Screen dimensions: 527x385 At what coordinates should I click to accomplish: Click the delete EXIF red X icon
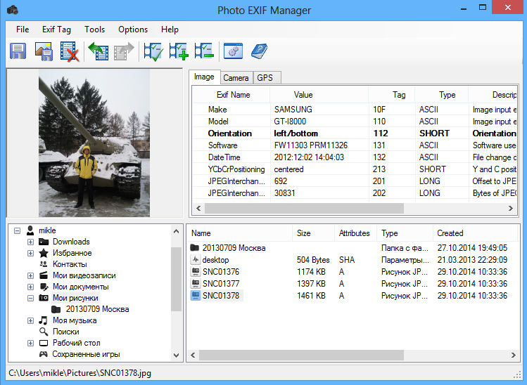click(70, 51)
